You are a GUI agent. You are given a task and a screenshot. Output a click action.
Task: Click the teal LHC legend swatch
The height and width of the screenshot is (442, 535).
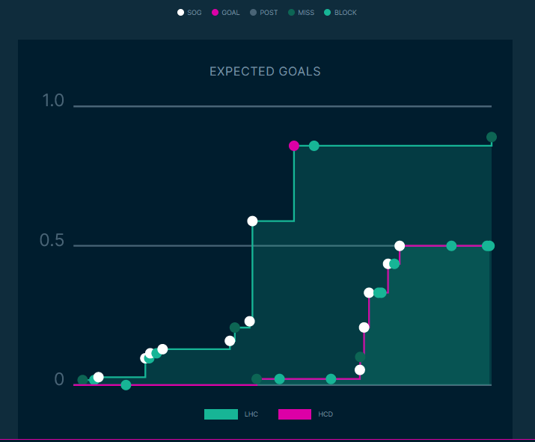(x=221, y=414)
